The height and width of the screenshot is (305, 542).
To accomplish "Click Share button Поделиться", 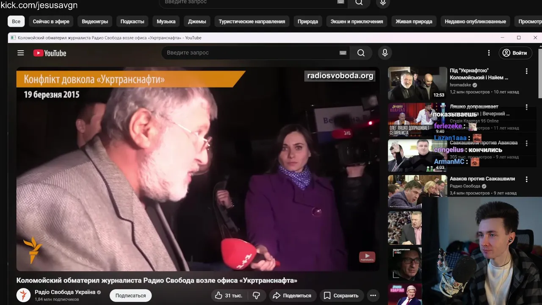I will coord(292,296).
